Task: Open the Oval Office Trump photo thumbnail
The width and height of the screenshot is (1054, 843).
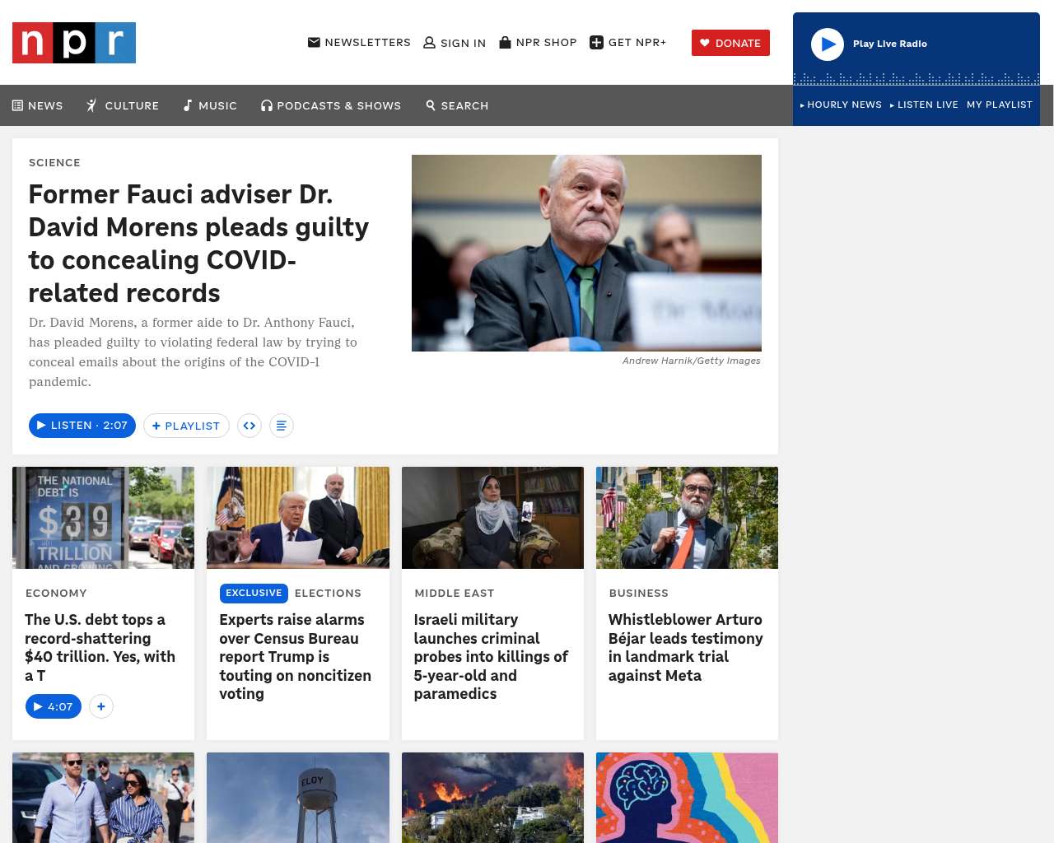Action: click(x=298, y=518)
